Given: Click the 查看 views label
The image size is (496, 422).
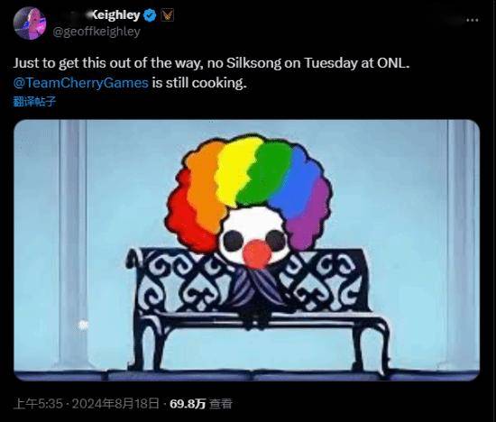Looking at the screenshot, I should (x=221, y=404).
